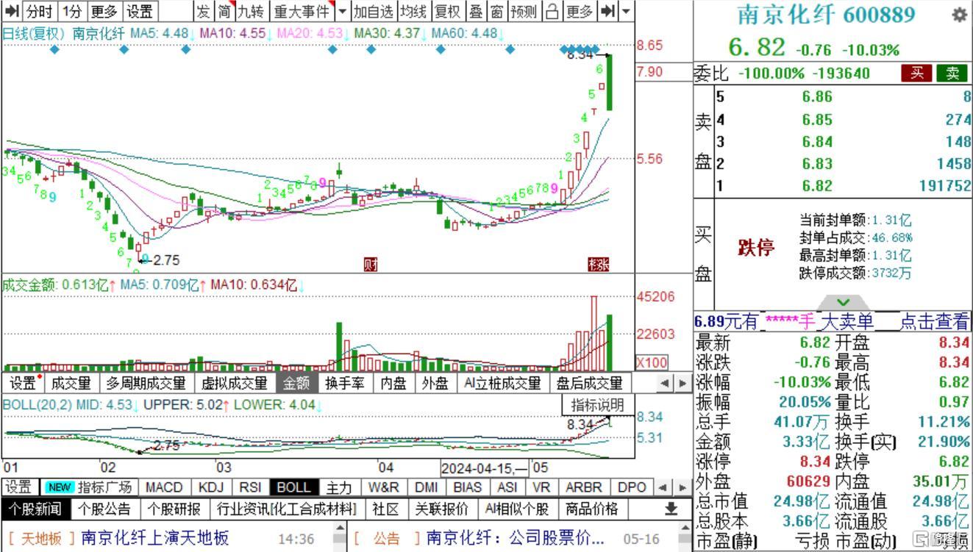The image size is (973, 552).
Task: Switch the sub-chart to 主力
Action: click(x=339, y=487)
